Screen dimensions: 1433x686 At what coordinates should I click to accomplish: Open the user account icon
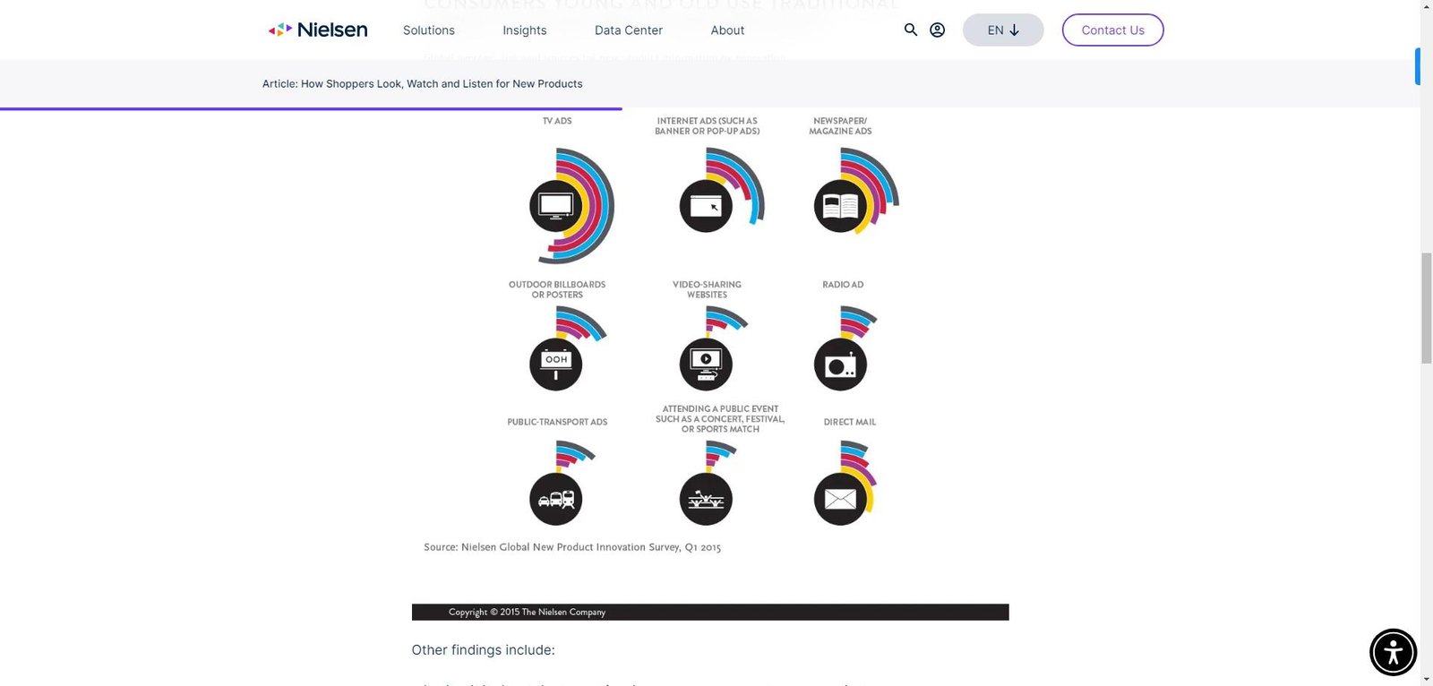click(x=938, y=30)
